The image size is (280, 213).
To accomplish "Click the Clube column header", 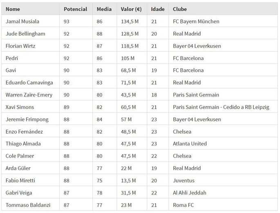I will [180, 9].
